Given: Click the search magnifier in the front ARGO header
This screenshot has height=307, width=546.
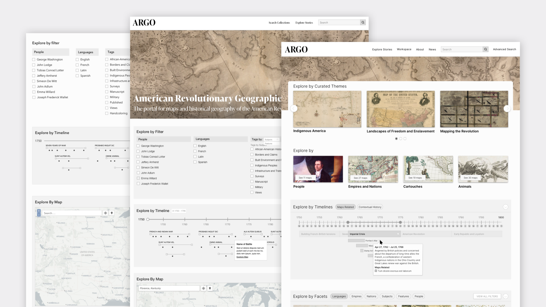Looking at the screenshot, I should coord(485,49).
